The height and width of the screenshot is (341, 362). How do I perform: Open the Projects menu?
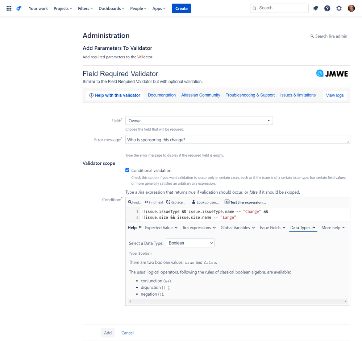63,9
